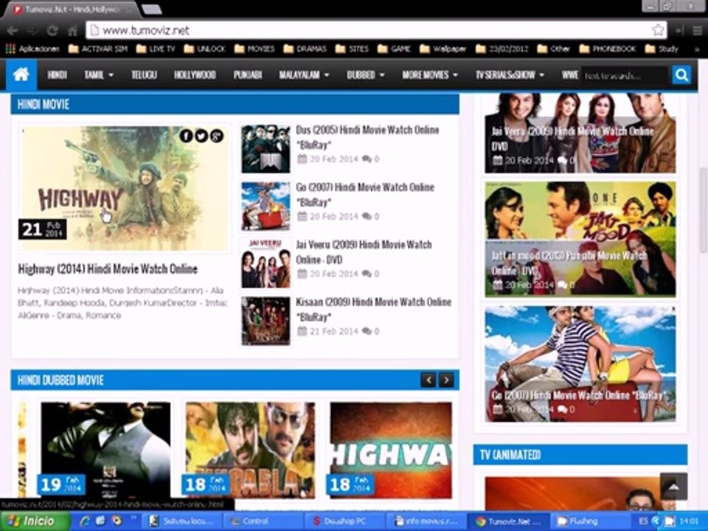Screen dimensions: 708x531
Task: Click the HINDI MOVIE section header
Action: click(x=235, y=104)
